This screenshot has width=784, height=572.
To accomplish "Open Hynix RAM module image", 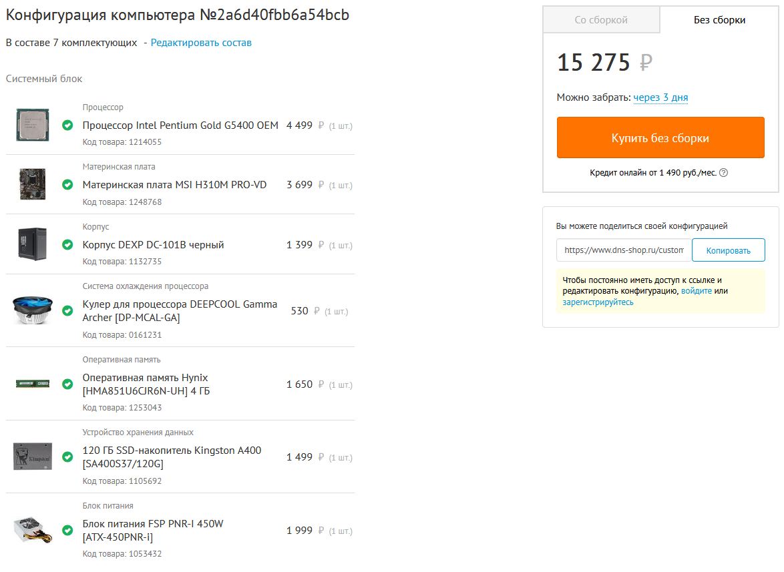I will [32, 384].
